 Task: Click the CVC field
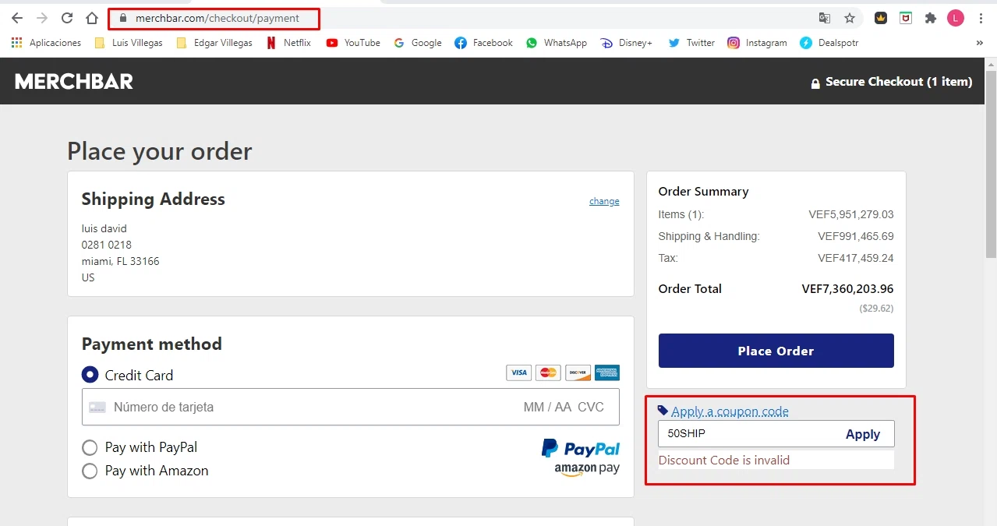591,407
